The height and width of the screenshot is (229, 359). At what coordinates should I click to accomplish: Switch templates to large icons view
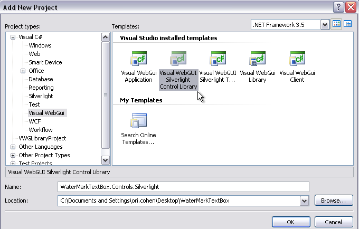coord(336,24)
